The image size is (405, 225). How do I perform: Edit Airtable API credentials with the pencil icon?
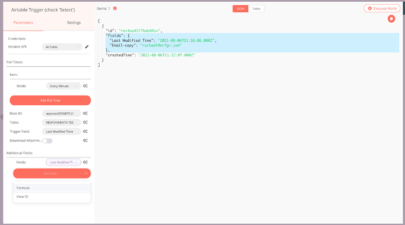(x=87, y=47)
